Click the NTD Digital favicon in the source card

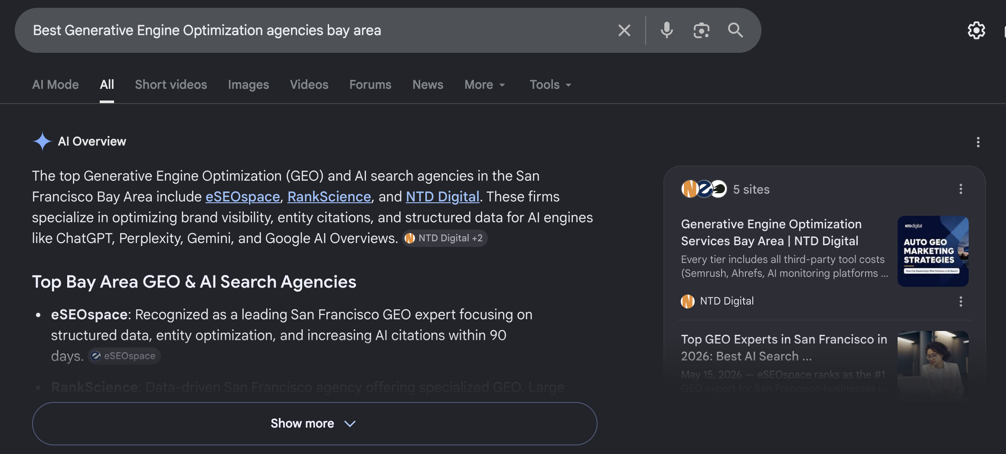point(688,301)
